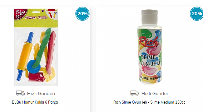The width and height of the screenshot is (203, 112).
Task: Open Rich Slime Oyun Jeli 130cc title link
Action: coord(149,102)
